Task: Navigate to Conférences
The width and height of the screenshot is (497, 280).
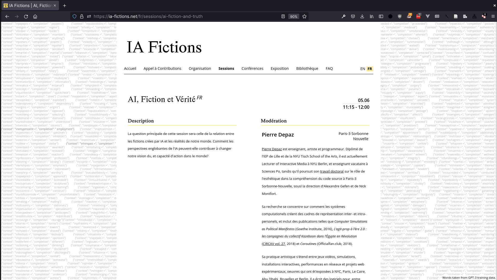Action: click(253, 69)
